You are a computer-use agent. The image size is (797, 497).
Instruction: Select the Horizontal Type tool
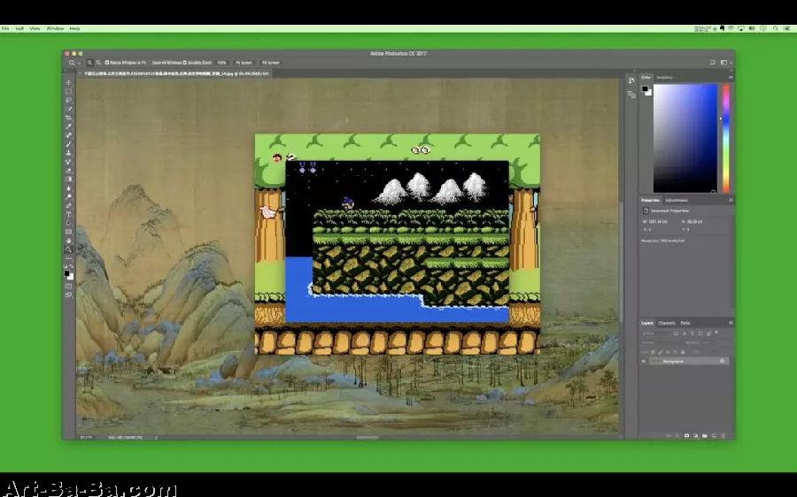68,214
